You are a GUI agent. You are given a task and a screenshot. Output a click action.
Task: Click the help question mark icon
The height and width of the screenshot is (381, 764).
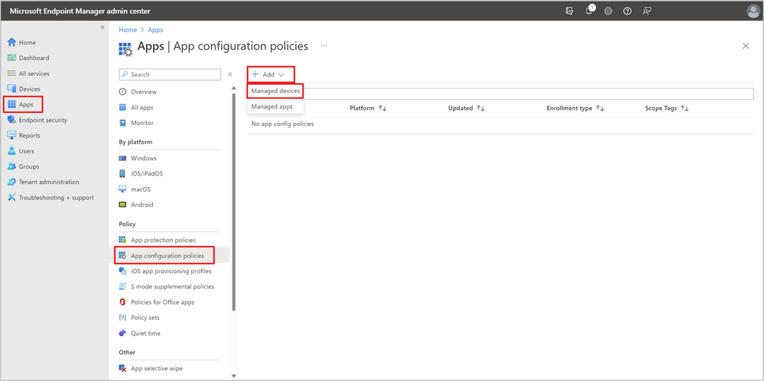627,11
